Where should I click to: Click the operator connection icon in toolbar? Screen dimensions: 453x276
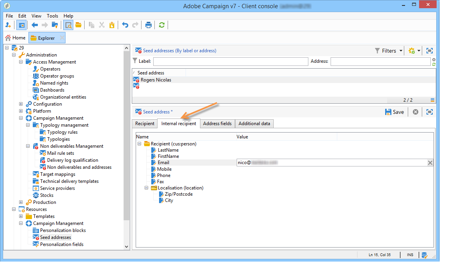pos(8,25)
